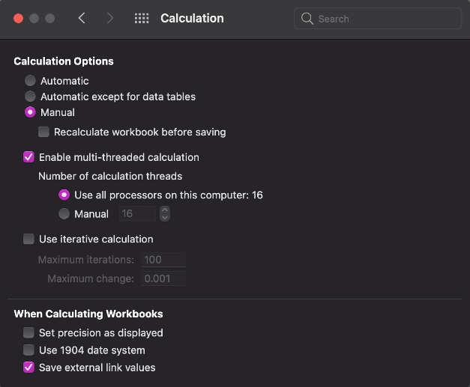Image resolution: width=470 pixels, height=387 pixels.
Task: Select the Manual calculation option
Action: click(x=30, y=112)
